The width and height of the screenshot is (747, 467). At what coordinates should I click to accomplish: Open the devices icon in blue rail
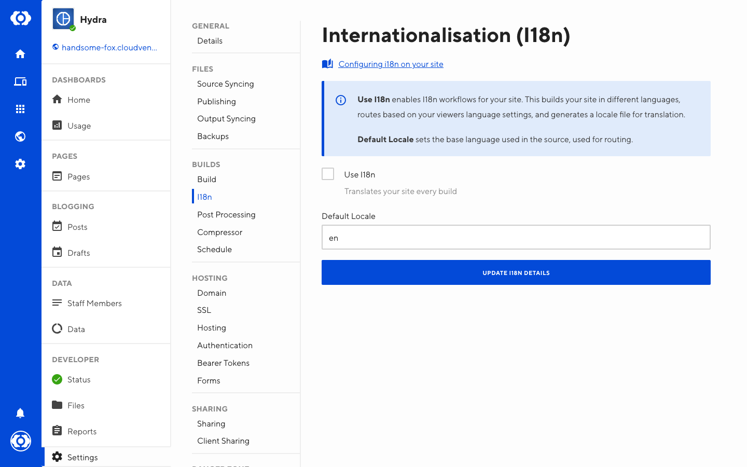coord(20,81)
